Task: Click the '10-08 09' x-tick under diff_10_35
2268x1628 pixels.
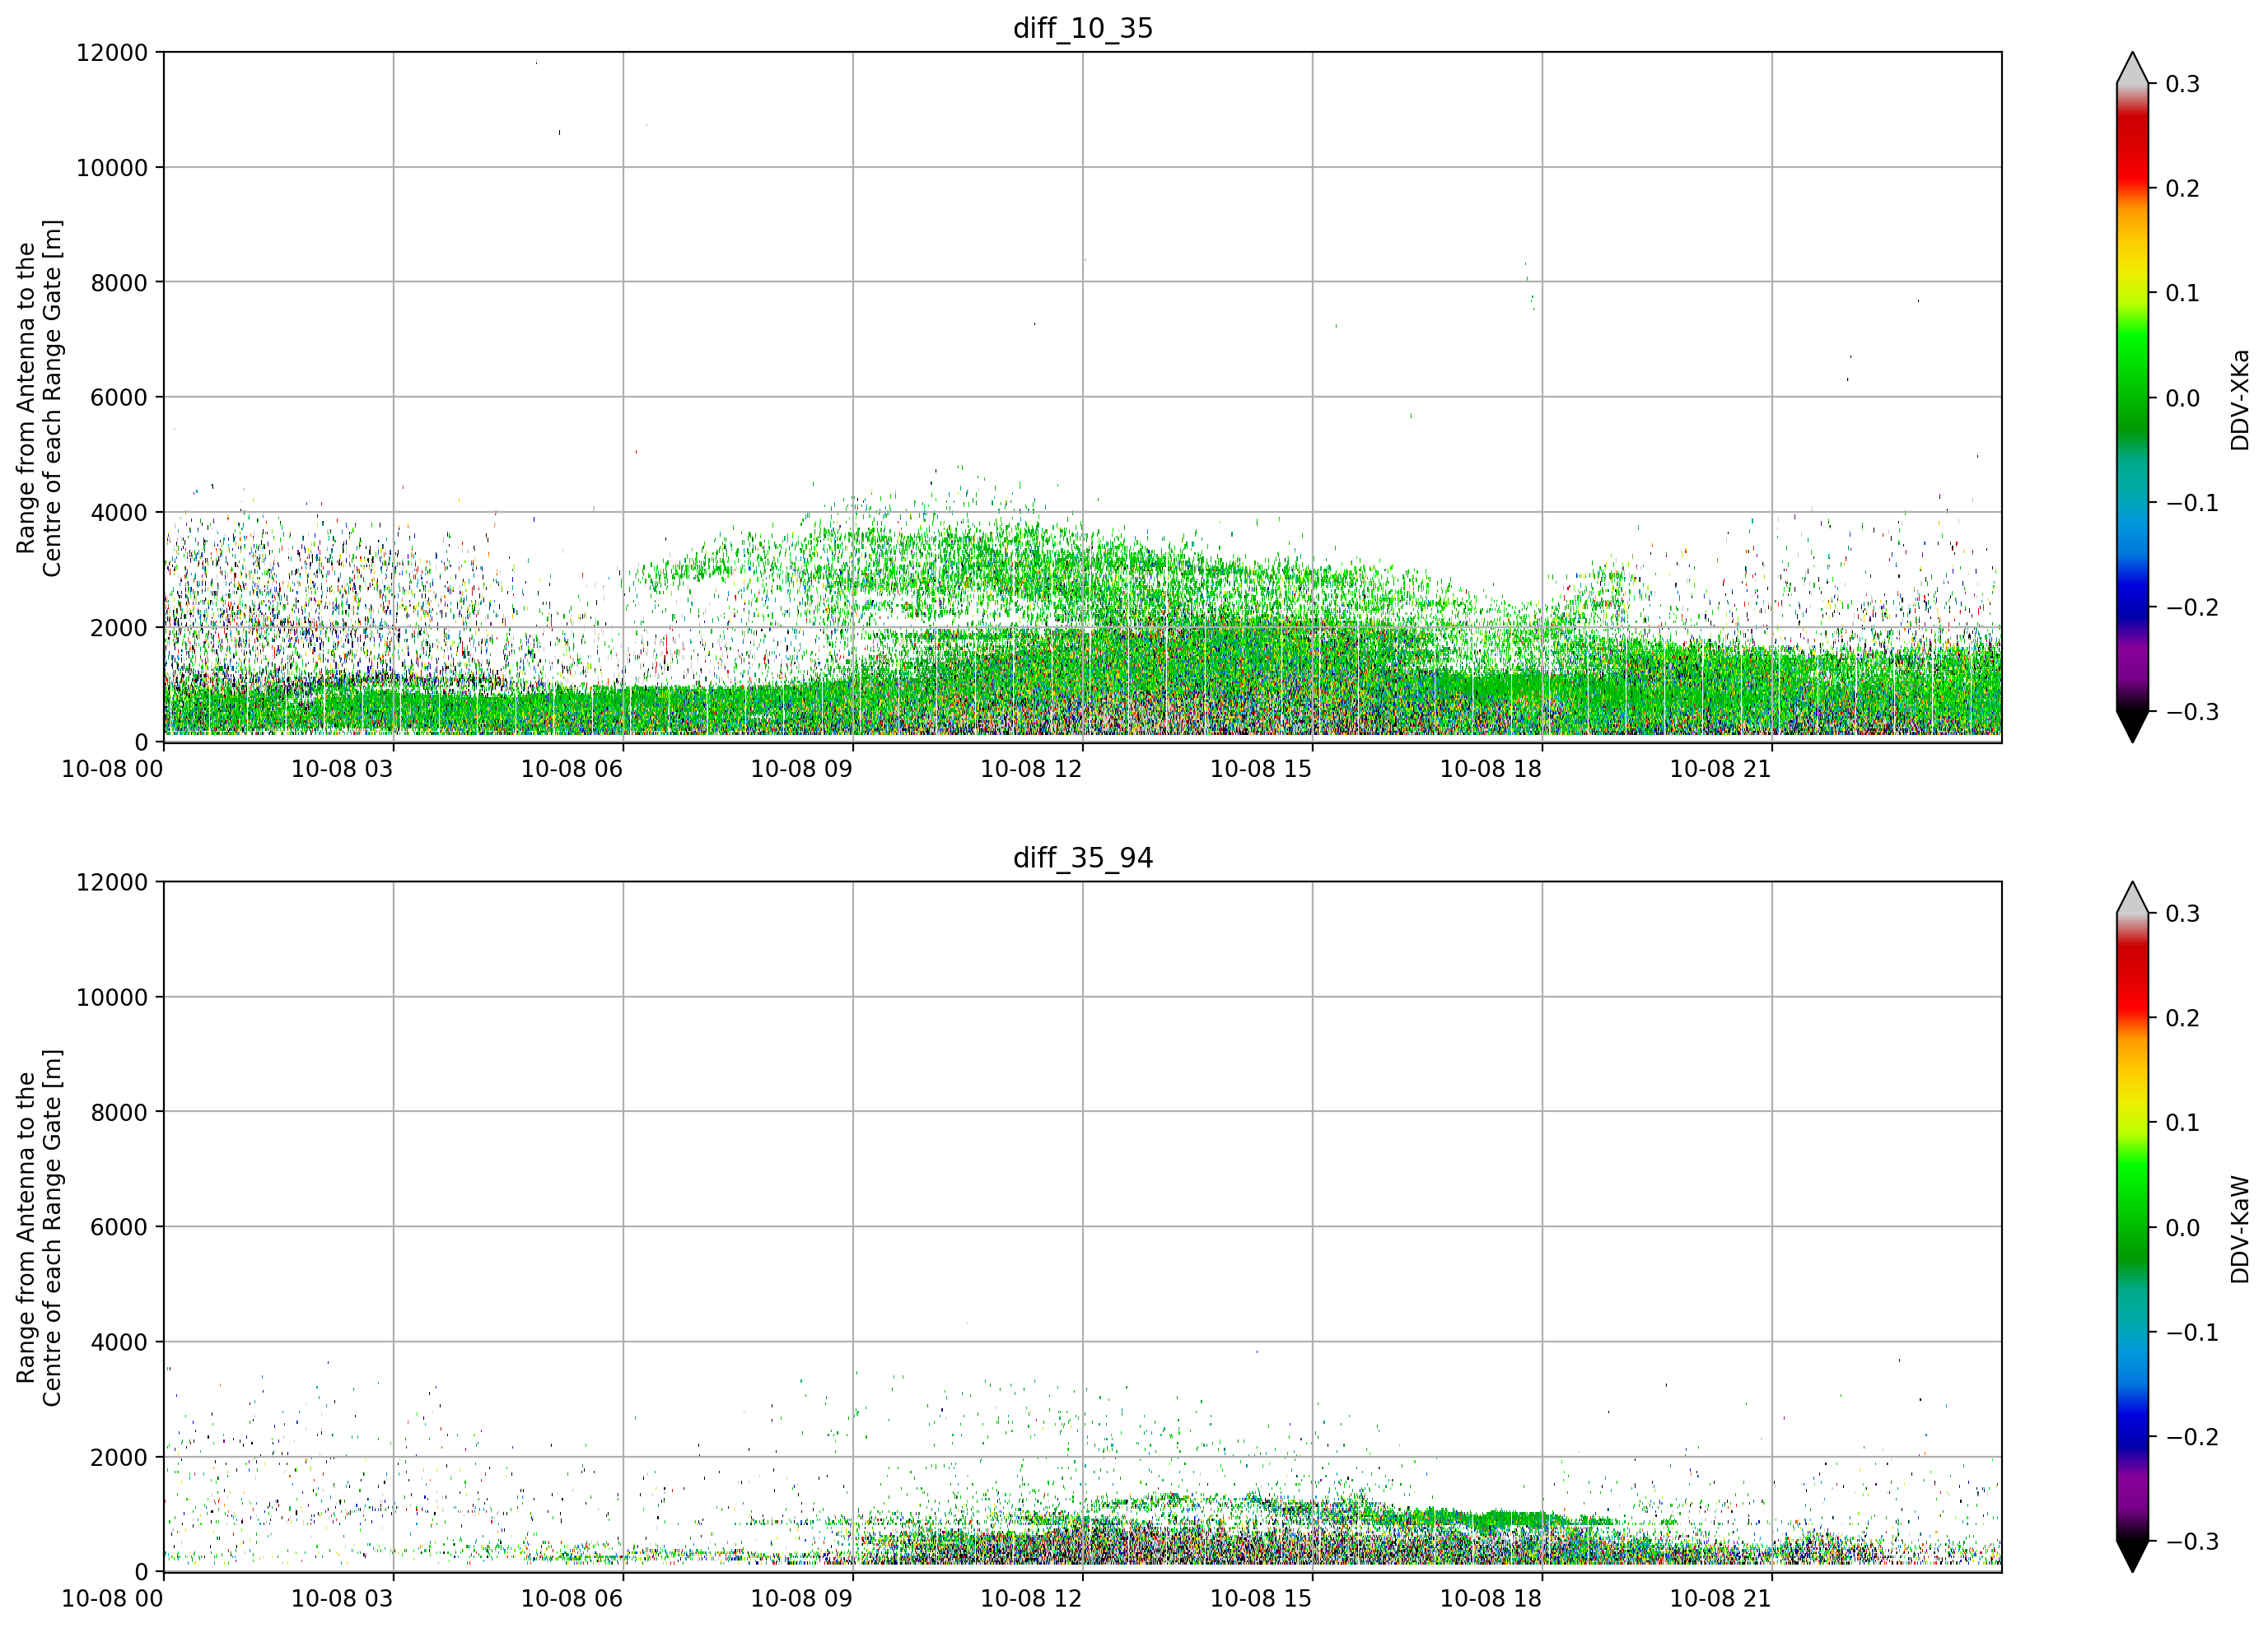Action: tap(801, 769)
